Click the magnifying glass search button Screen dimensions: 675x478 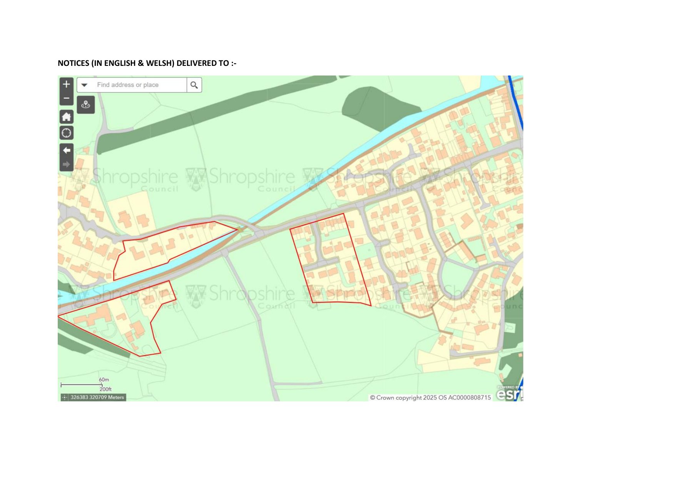194,85
